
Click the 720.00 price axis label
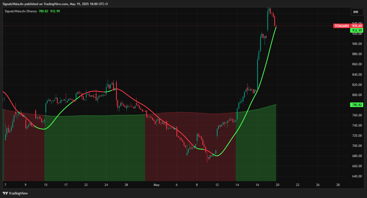coord(357,136)
